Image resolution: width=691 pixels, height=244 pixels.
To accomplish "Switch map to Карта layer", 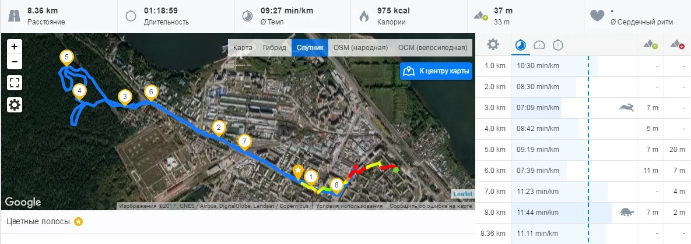I will (x=243, y=48).
